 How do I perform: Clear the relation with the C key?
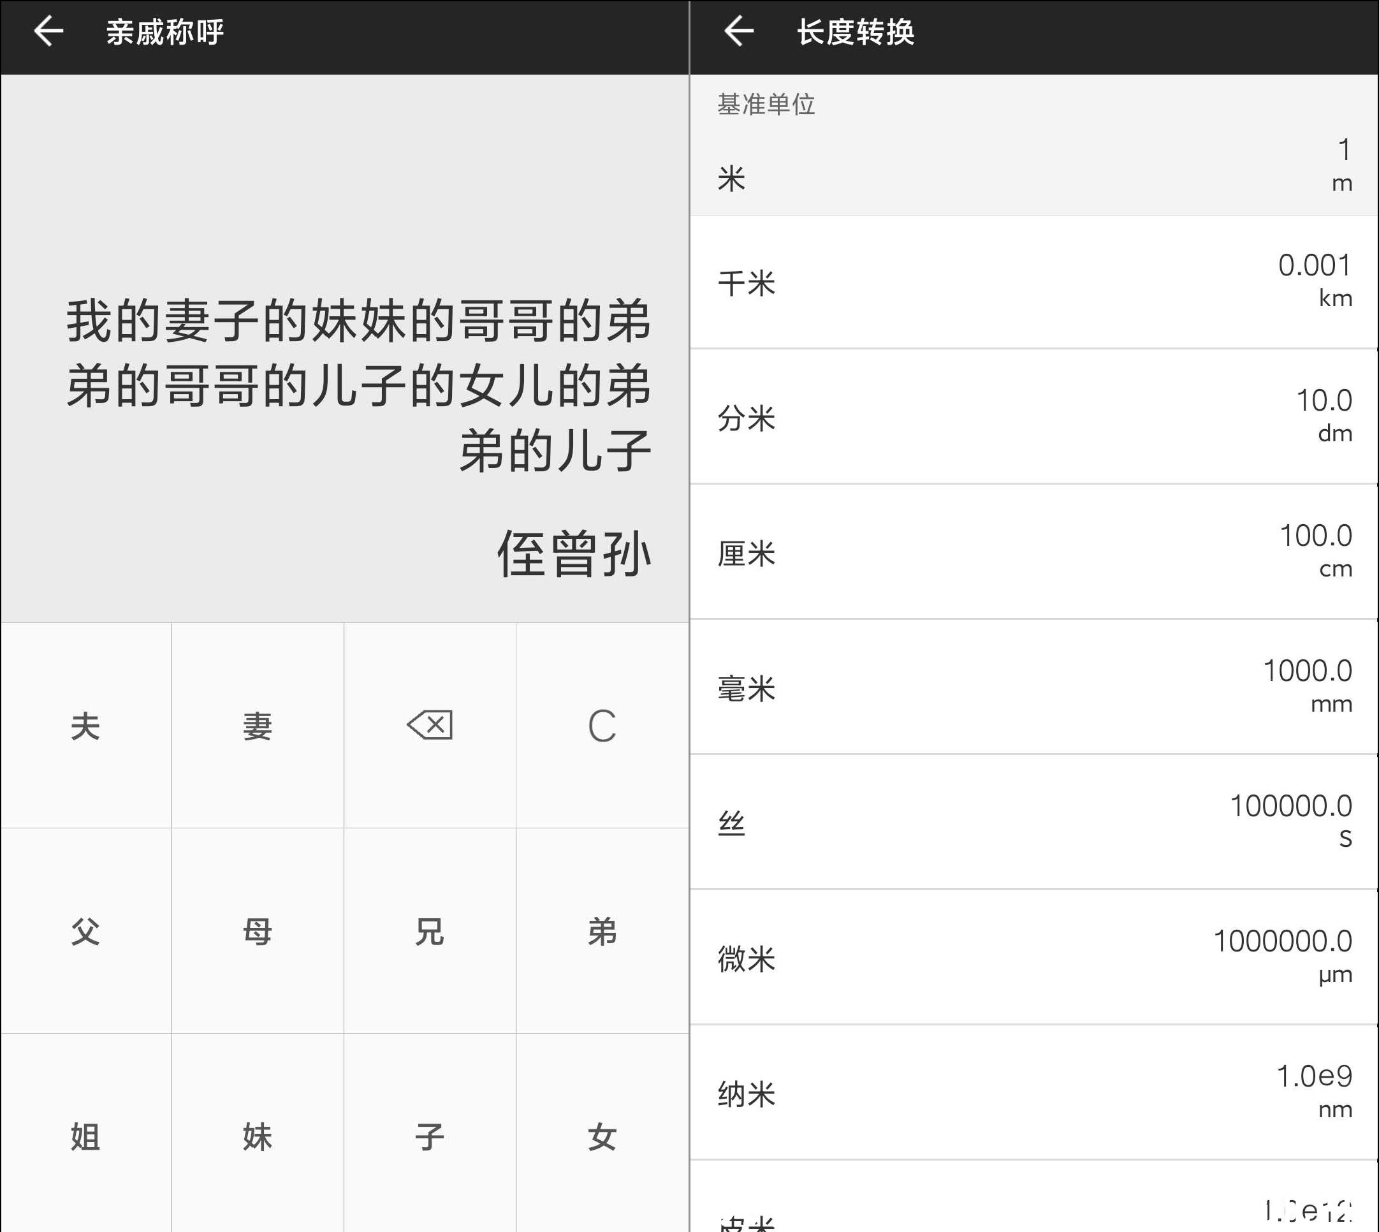point(602,725)
